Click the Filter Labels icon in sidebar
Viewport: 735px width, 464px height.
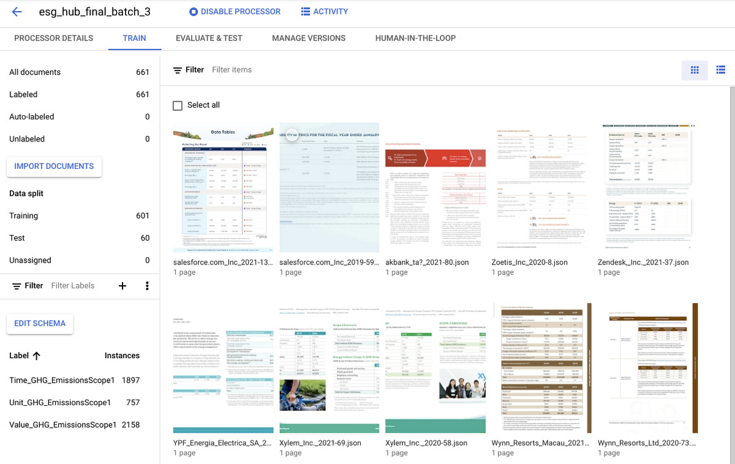[17, 286]
